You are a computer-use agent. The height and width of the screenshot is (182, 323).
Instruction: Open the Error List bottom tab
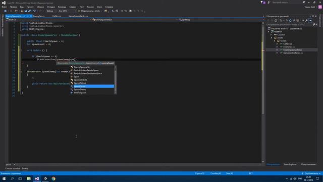[x=13, y=168]
